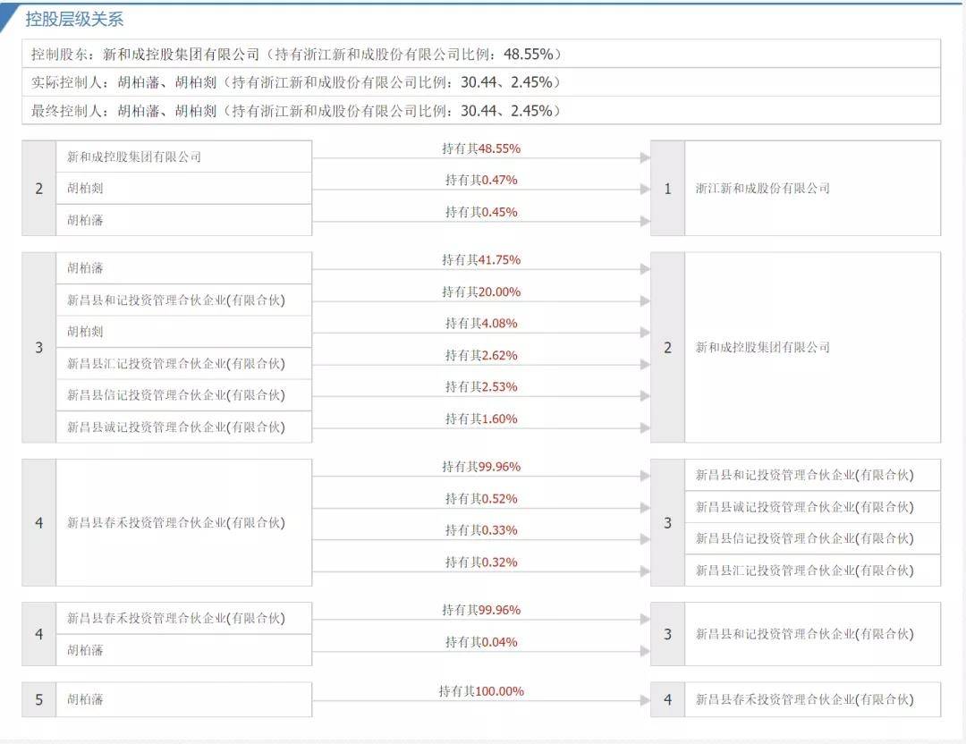Click the 持有其1.60% label

tap(481, 418)
